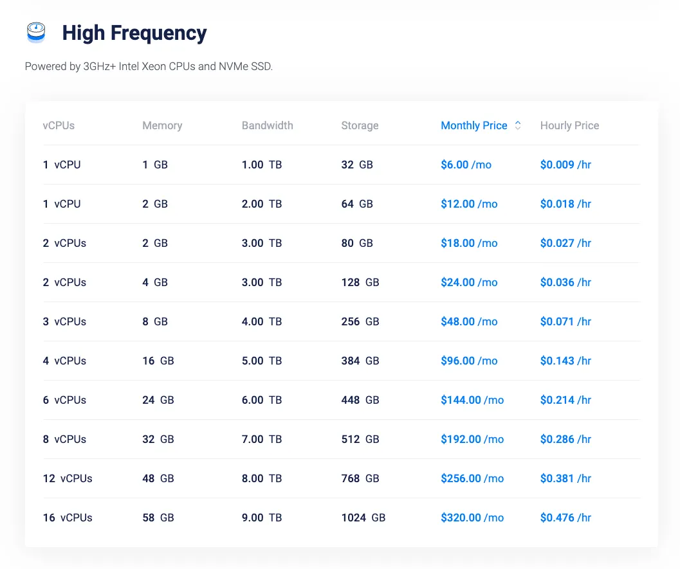
Task: Click the 768 GB storage cell
Action: click(x=360, y=478)
